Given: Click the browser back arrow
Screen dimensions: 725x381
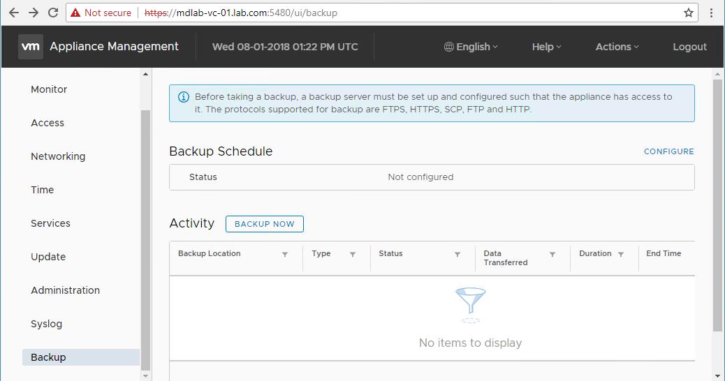Looking at the screenshot, I should pyautogui.click(x=14, y=13).
